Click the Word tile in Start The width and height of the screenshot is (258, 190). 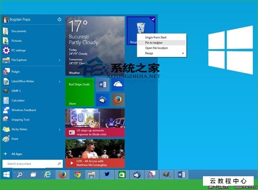(x=103, y=84)
